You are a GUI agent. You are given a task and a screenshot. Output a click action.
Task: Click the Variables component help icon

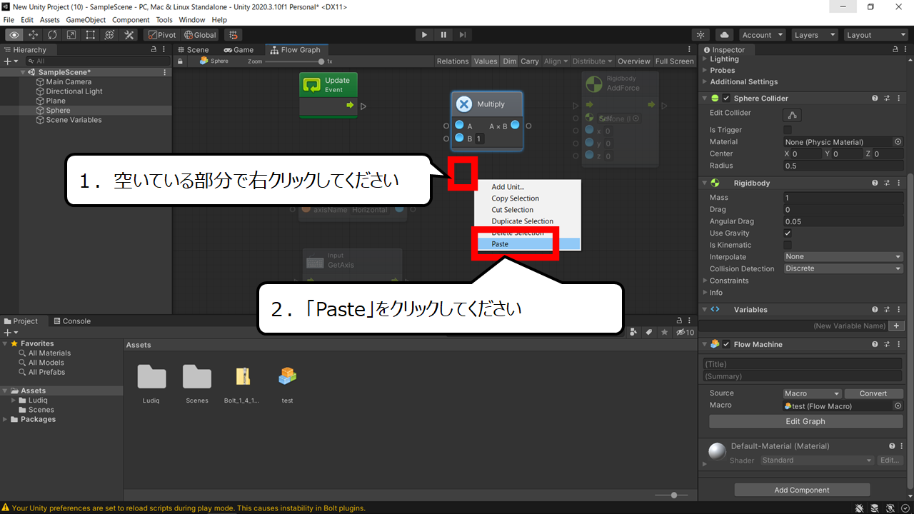click(875, 310)
